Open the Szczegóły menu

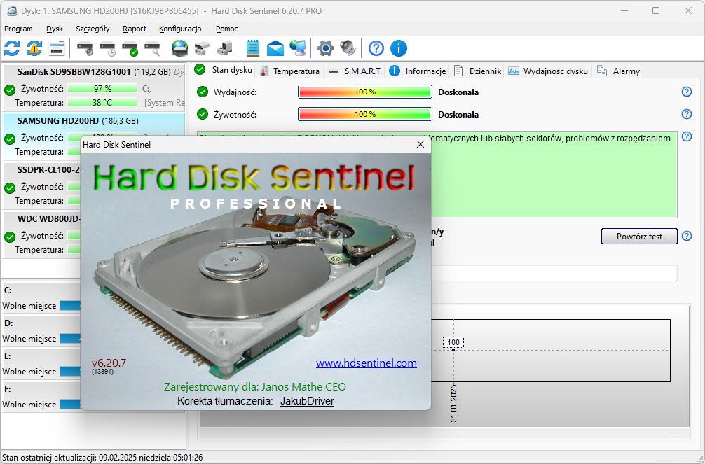click(x=93, y=29)
